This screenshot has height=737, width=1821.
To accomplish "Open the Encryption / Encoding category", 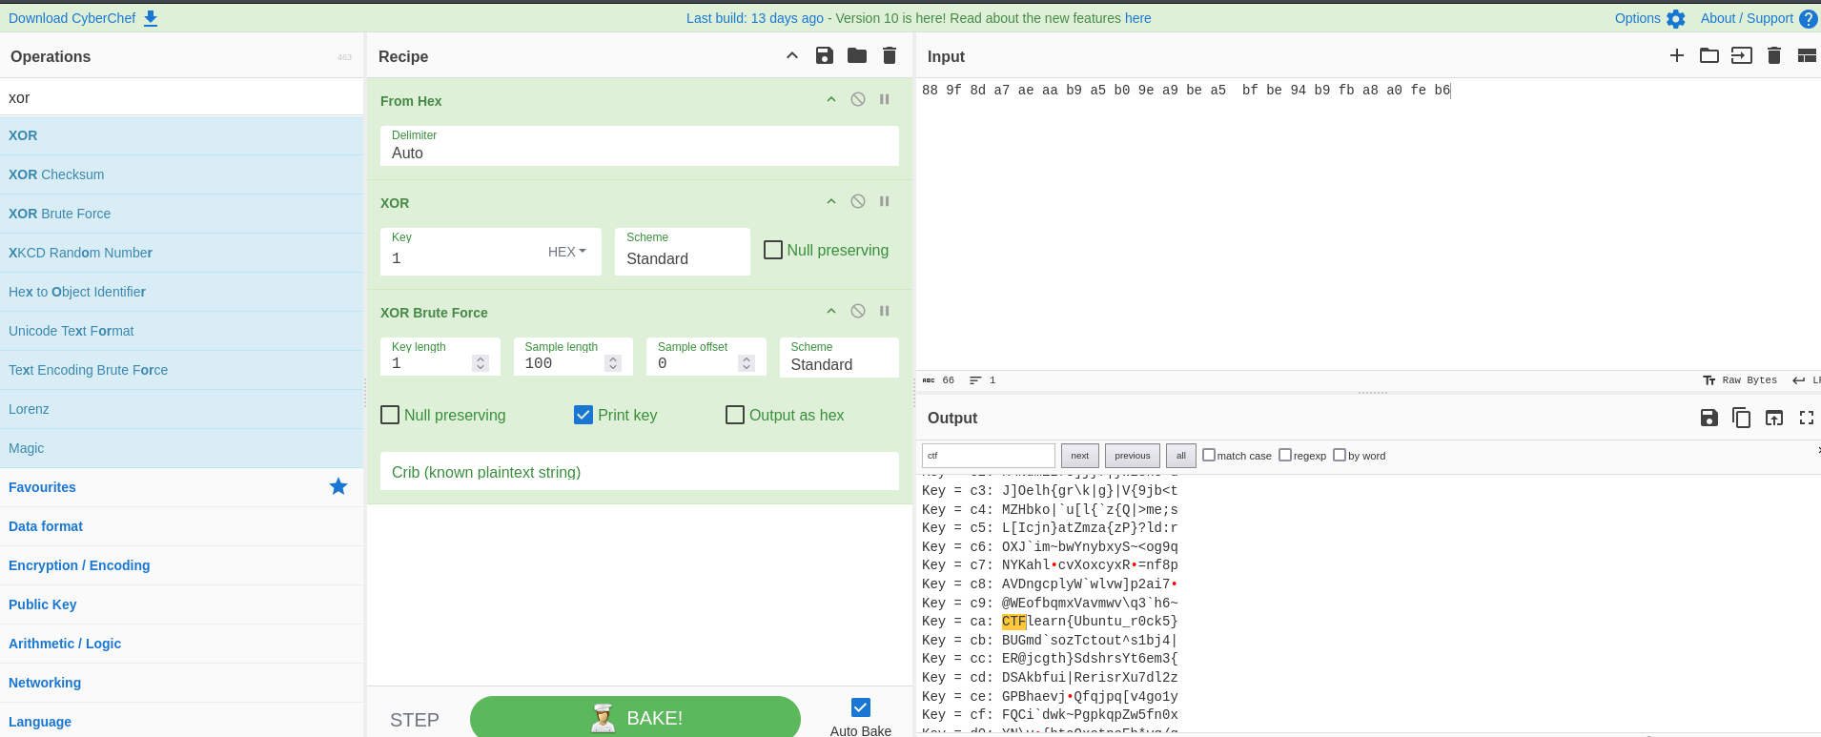I will point(181,565).
